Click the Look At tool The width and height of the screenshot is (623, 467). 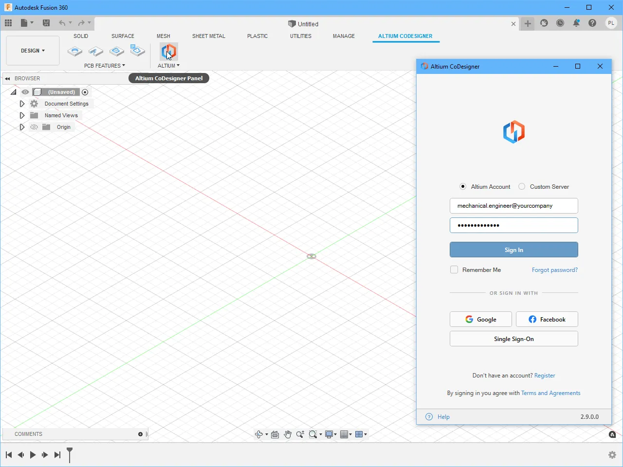(275, 434)
